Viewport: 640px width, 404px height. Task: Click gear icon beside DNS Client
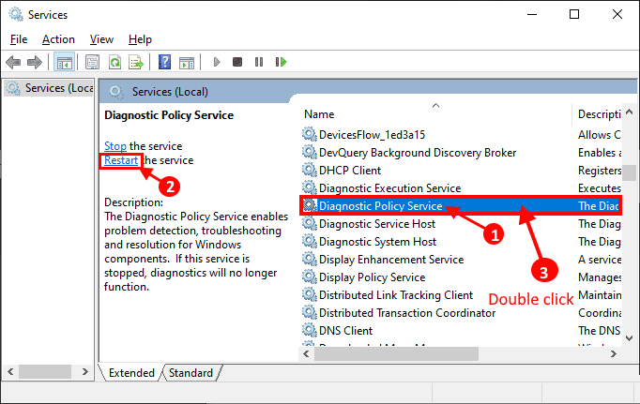point(309,330)
